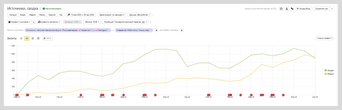This screenshot has height=110, width=342.
Task: Click the bookmark icon beside the report title
Action: coord(40,9)
